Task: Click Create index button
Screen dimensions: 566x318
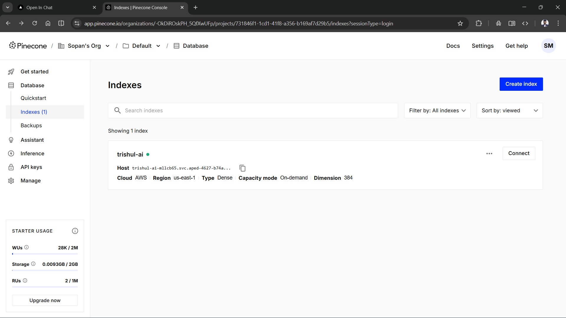Action: 521,84
